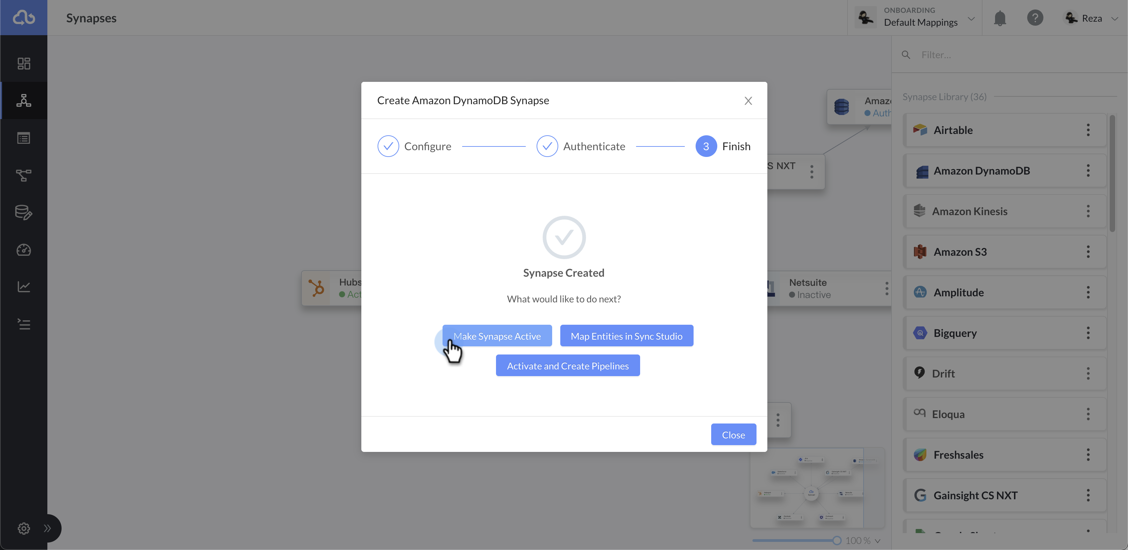Select the Finish step
The image size is (1128, 550).
[x=723, y=146]
